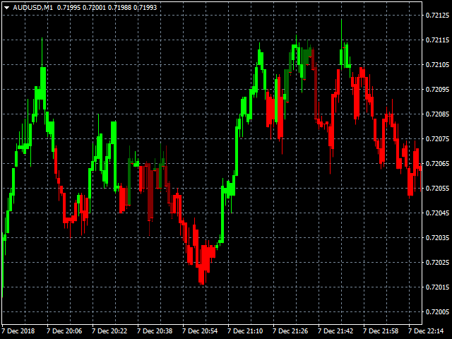Select price level 0.72015 on the scale
The width and height of the screenshot is (452, 339).
[437, 287]
